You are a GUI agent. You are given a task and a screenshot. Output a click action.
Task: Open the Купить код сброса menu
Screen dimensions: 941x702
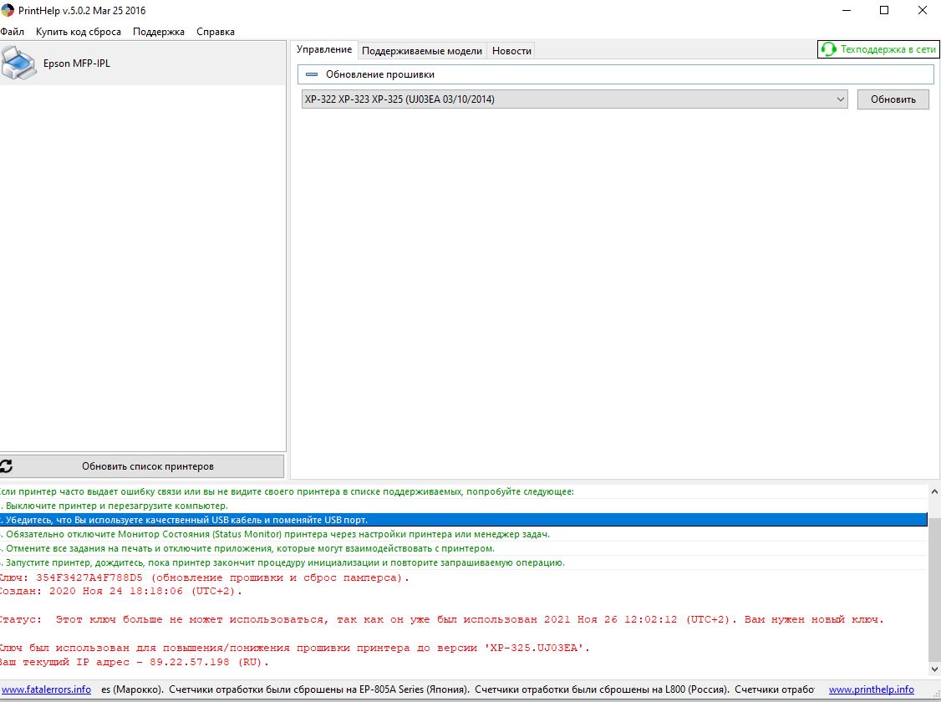click(78, 32)
